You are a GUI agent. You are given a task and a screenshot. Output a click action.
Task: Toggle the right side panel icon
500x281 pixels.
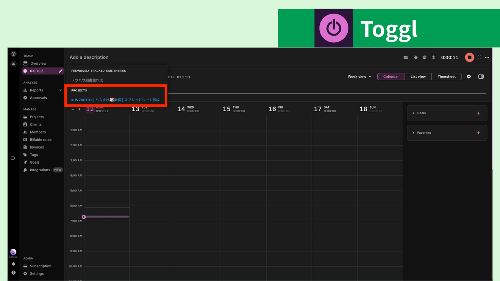tap(481, 76)
